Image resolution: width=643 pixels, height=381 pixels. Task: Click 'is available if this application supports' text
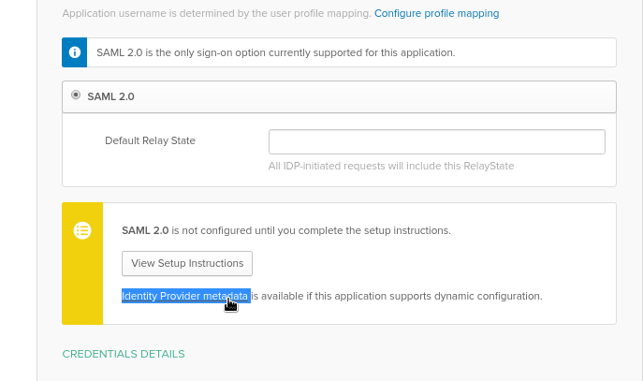click(x=397, y=296)
